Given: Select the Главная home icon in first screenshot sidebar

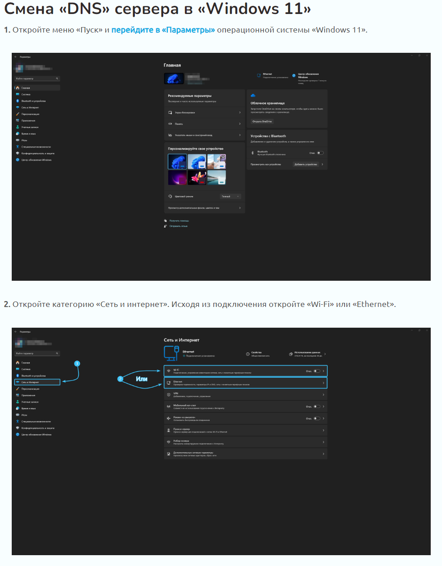Looking at the screenshot, I should point(18,88).
